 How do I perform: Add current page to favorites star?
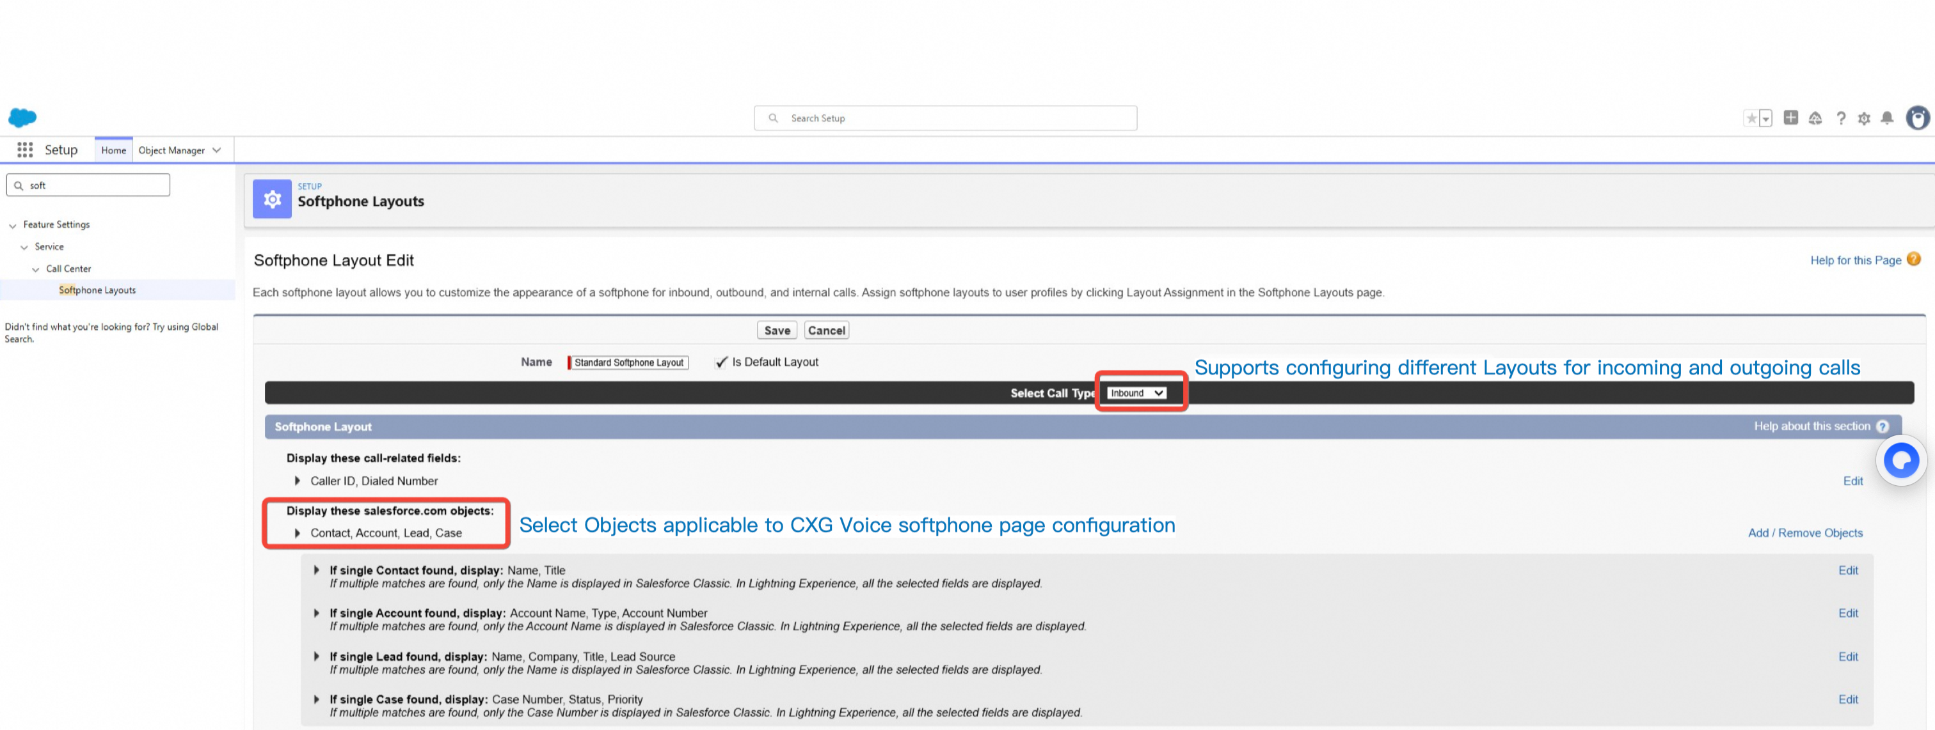tap(1751, 118)
